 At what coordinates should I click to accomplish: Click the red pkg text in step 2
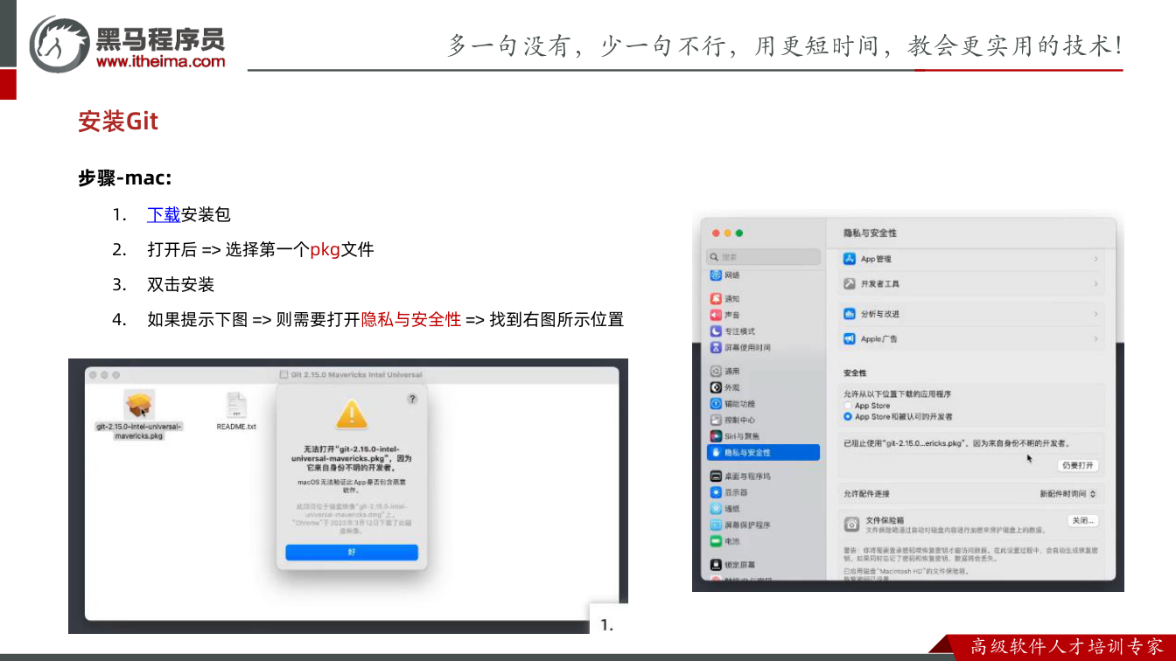325,249
